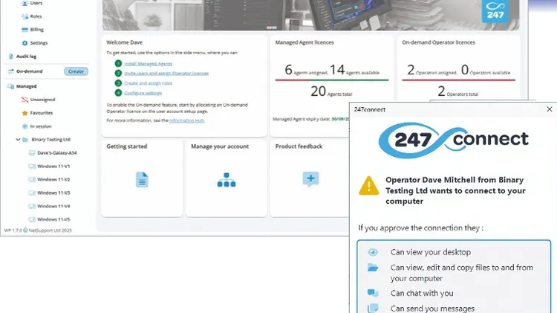Image resolution: width=557 pixels, height=313 pixels.
Task: Click the Managed Agent expiry date text
Action: tap(311, 119)
